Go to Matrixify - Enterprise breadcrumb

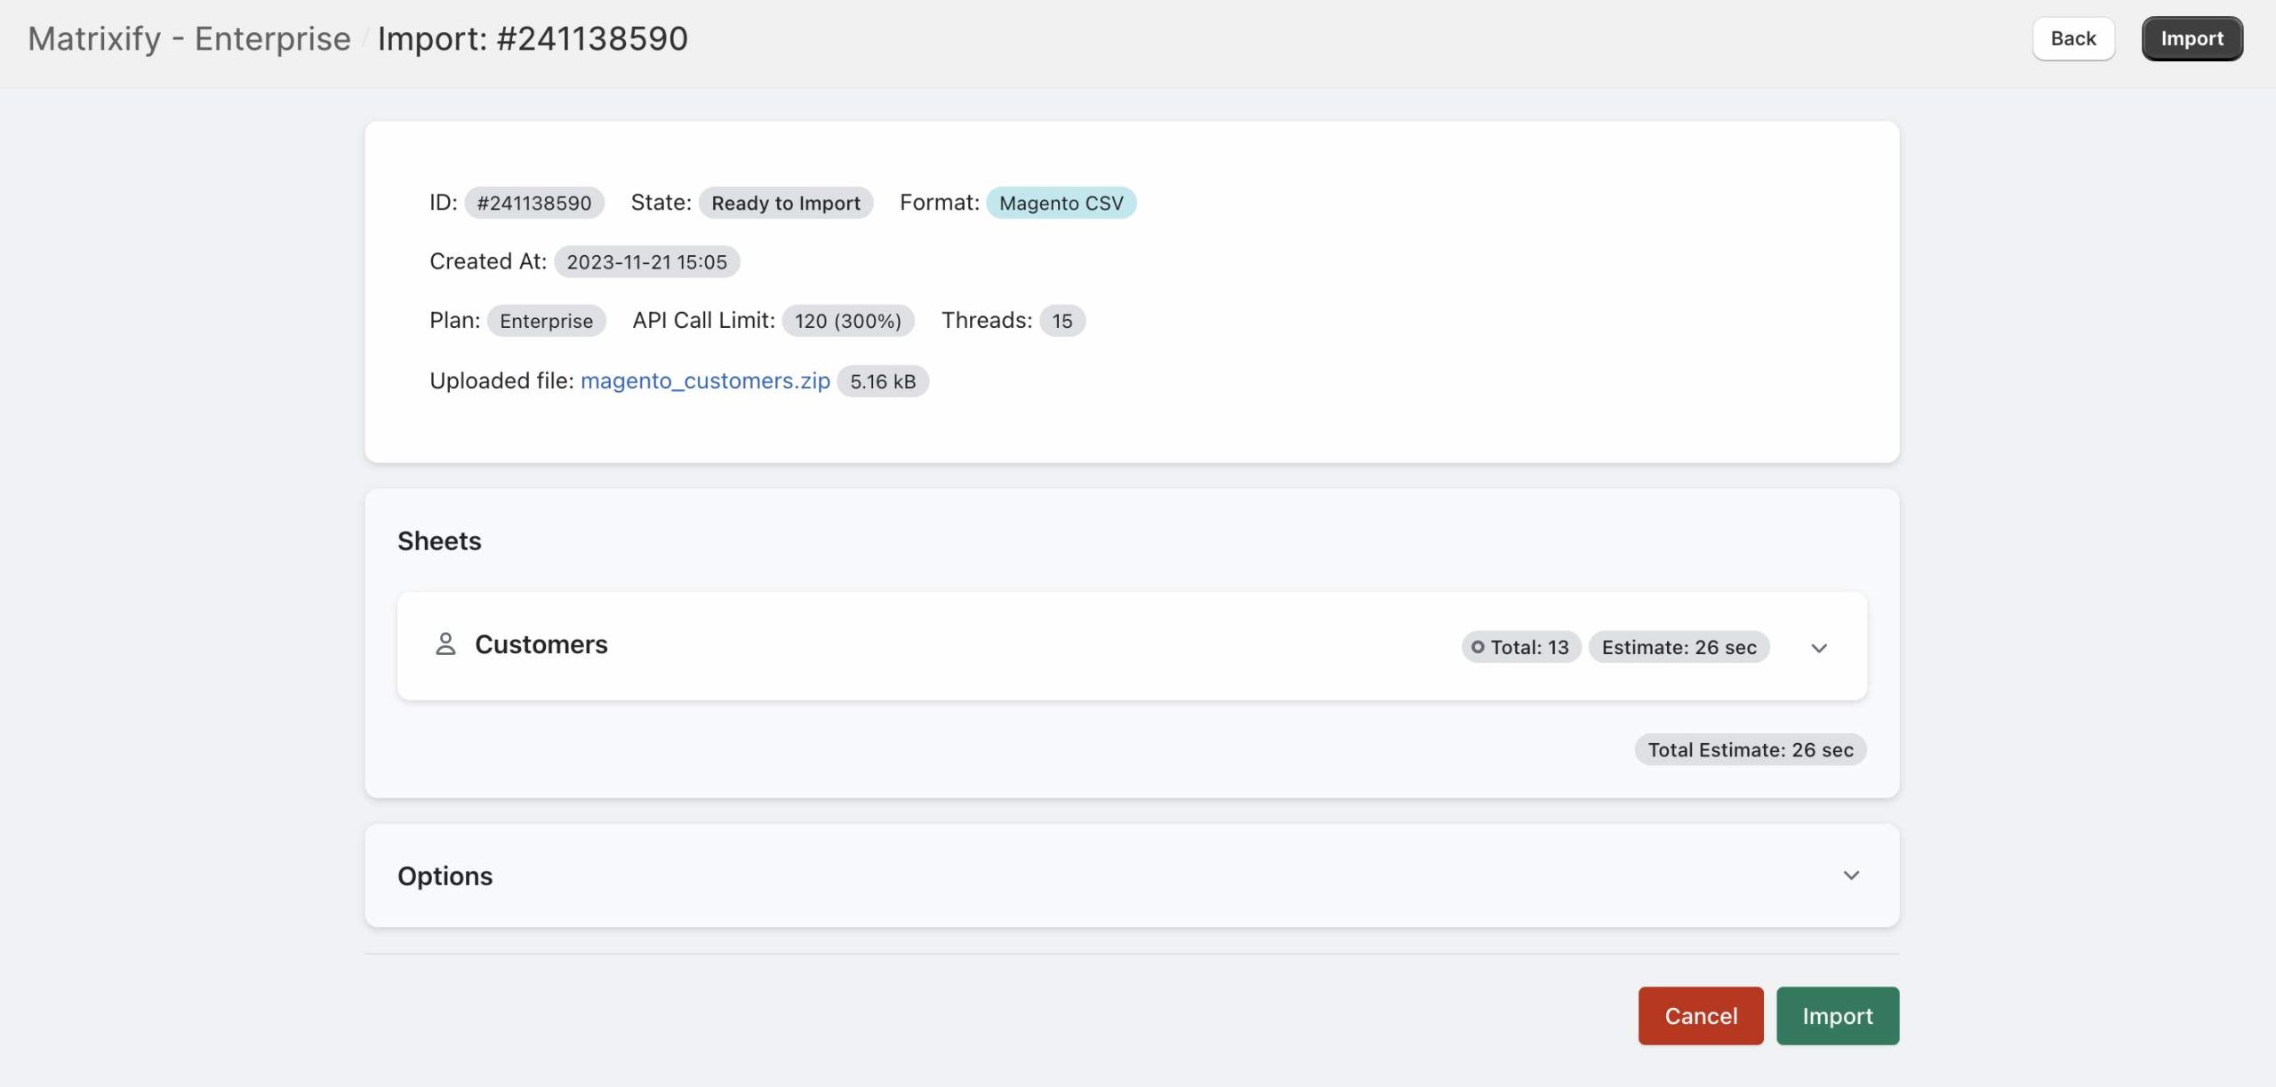point(189,38)
